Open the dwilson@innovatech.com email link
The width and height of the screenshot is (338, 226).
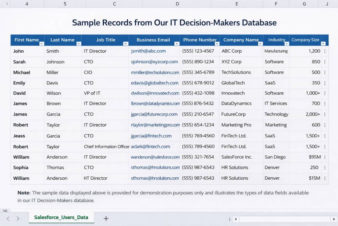(x=155, y=93)
